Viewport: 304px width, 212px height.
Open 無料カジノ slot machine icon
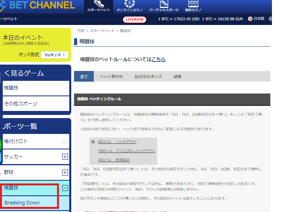coord(193,6)
